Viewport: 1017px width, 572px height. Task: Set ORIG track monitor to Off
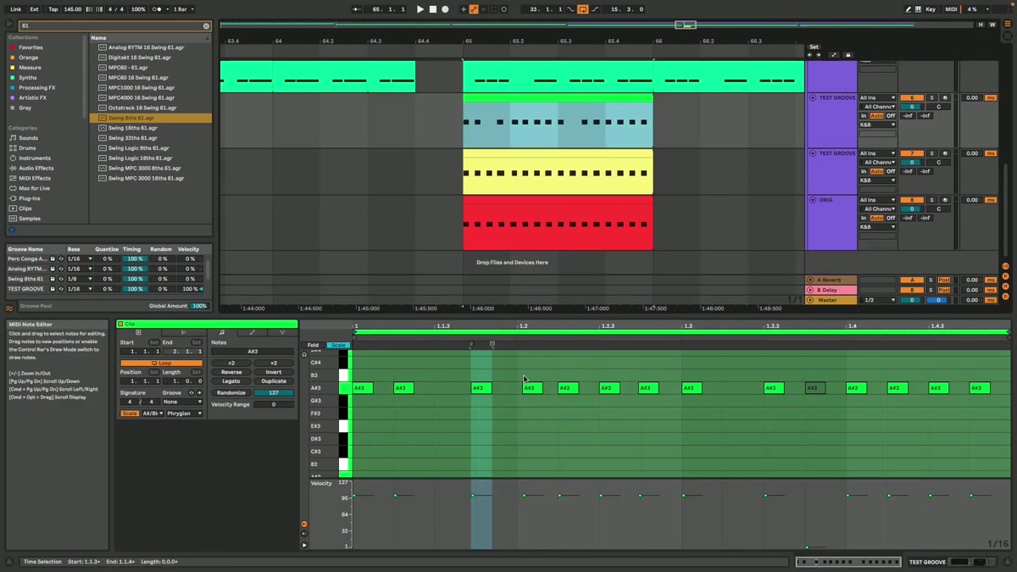[x=891, y=218]
